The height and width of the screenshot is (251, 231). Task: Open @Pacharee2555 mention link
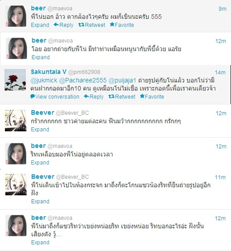83,80
